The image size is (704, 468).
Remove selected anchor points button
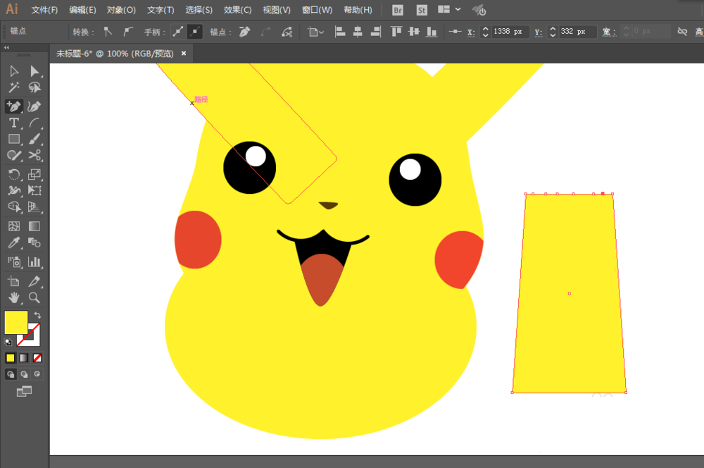click(x=244, y=32)
